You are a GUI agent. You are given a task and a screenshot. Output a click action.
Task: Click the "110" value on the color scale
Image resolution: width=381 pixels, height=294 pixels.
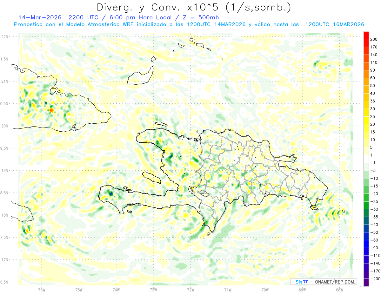(x=374, y=62)
